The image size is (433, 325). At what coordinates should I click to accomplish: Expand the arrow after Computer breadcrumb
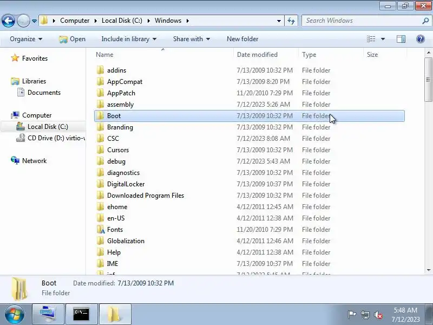click(x=96, y=21)
